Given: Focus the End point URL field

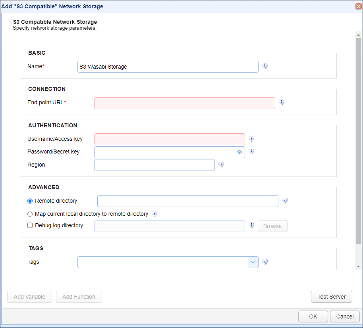Looking at the screenshot, I should (x=185, y=103).
